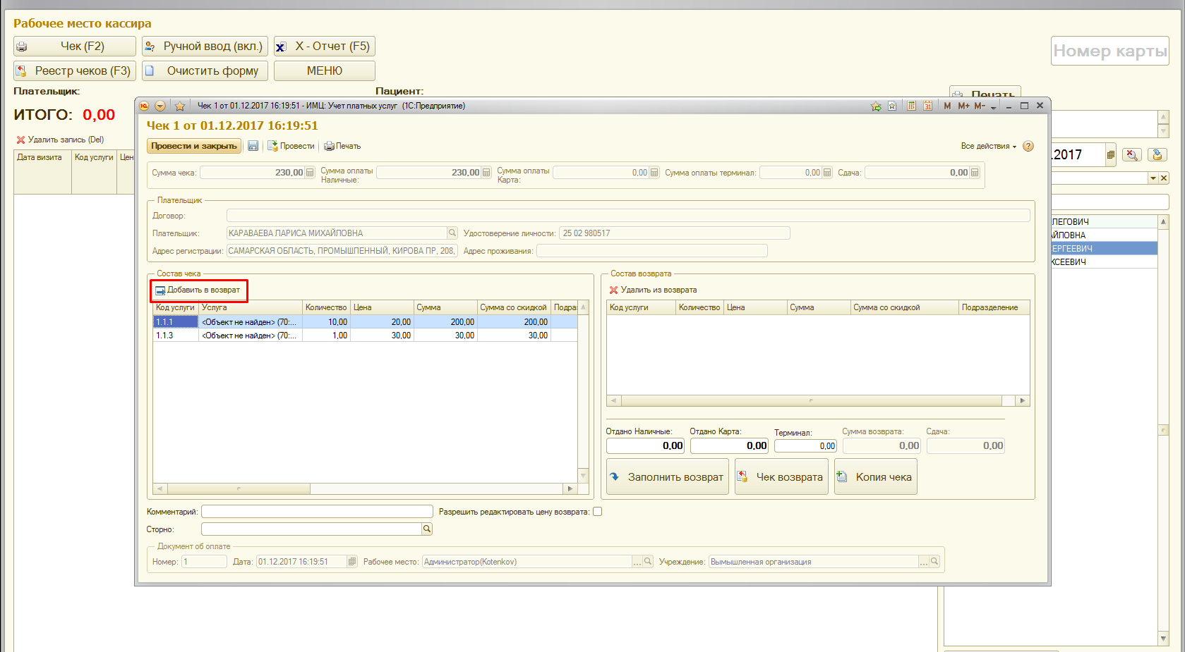Viewport: 1185px width, 652px height.
Task: Open the date picker next to Дата field
Action: pos(352,562)
